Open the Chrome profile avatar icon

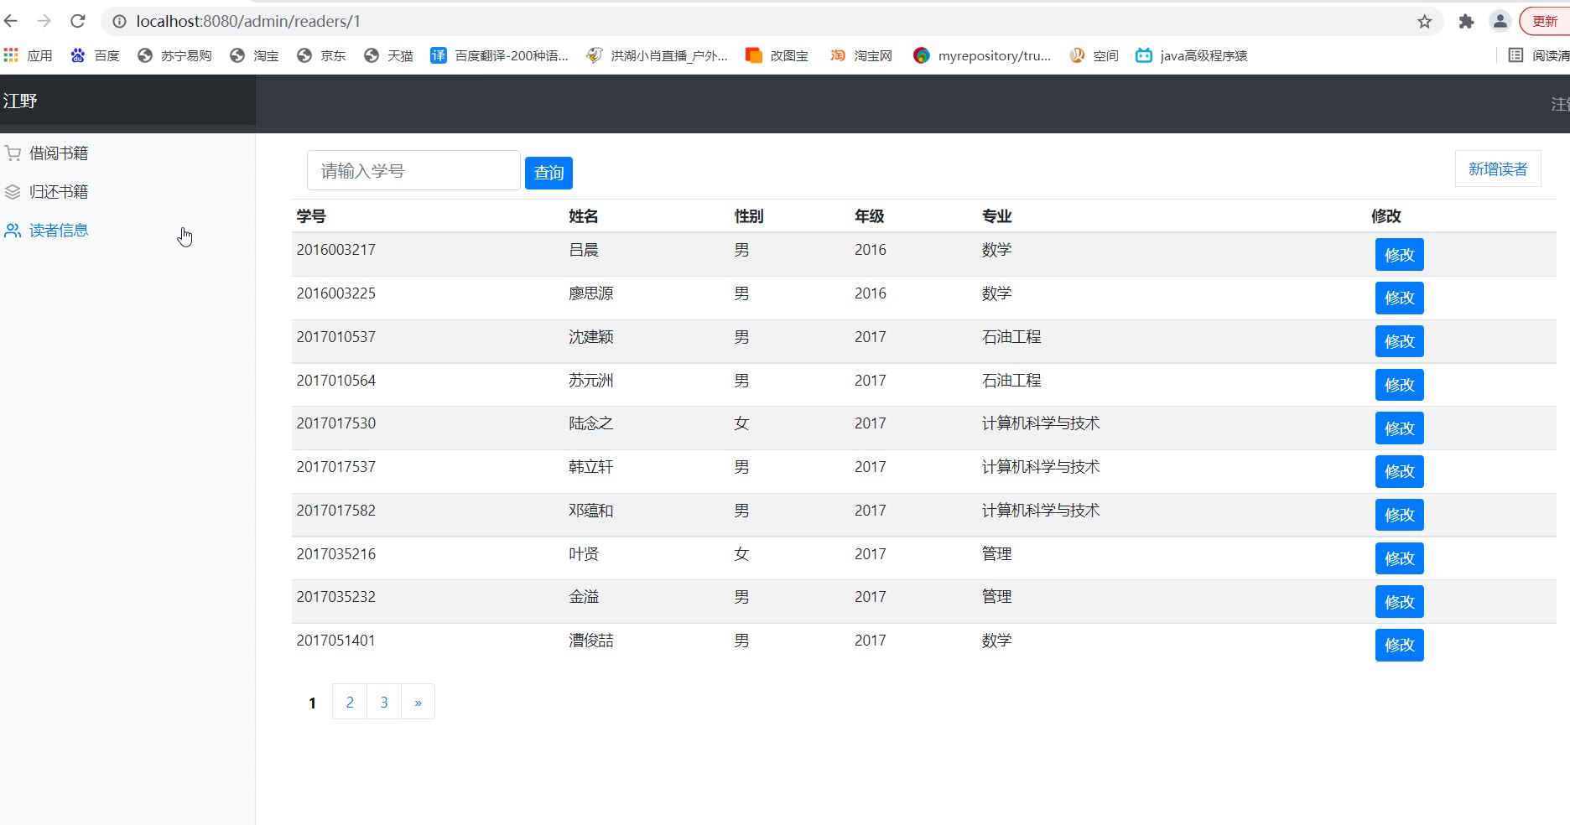tap(1500, 22)
